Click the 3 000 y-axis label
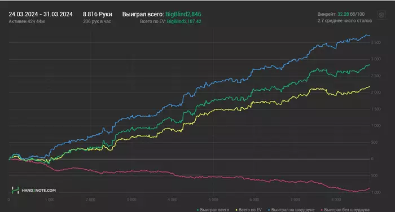This screenshot has height=212, width=395. (x=376, y=59)
